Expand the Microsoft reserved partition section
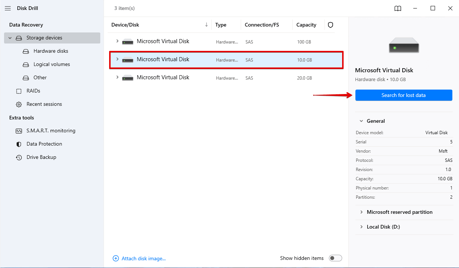Image resolution: width=459 pixels, height=268 pixels. click(361, 212)
